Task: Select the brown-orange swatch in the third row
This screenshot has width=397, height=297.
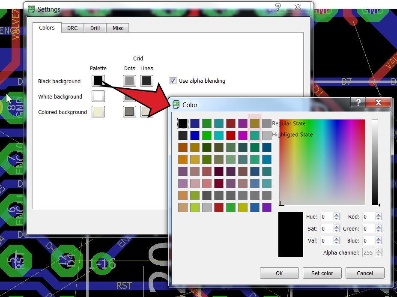Action: click(183, 147)
